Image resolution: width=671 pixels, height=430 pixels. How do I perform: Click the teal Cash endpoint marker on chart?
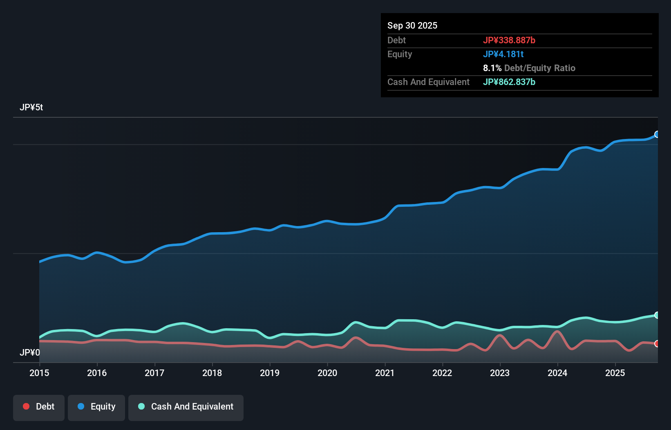[657, 315]
